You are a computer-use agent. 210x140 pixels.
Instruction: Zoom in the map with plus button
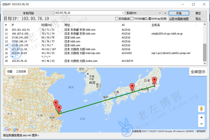pos(202,117)
